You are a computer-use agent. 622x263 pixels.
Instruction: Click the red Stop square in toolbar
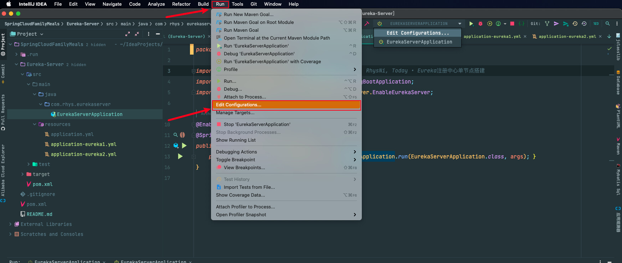point(512,24)
